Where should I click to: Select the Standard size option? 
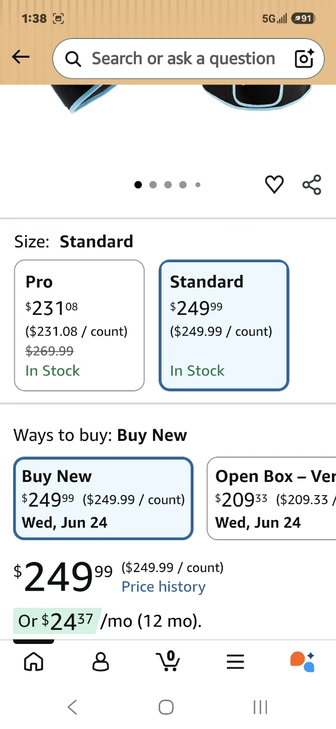point(224,326)
